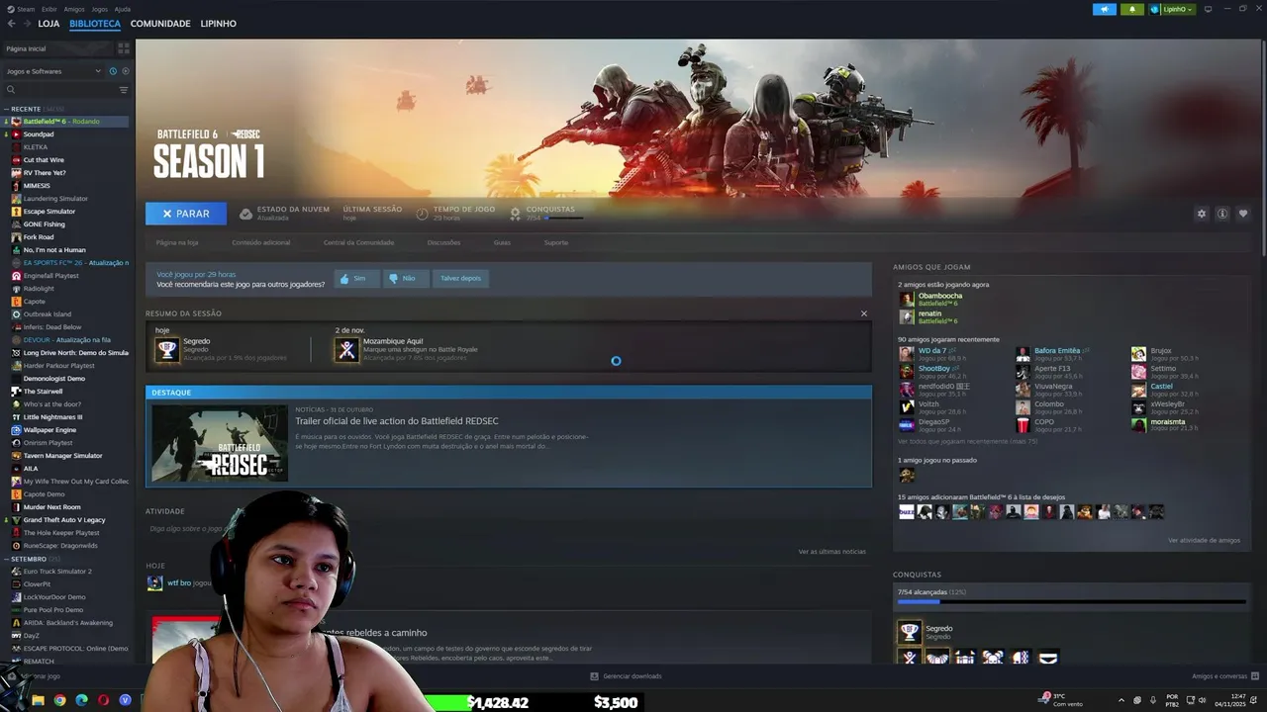Open File Explorer from the taskbar

tap(38, 700)
